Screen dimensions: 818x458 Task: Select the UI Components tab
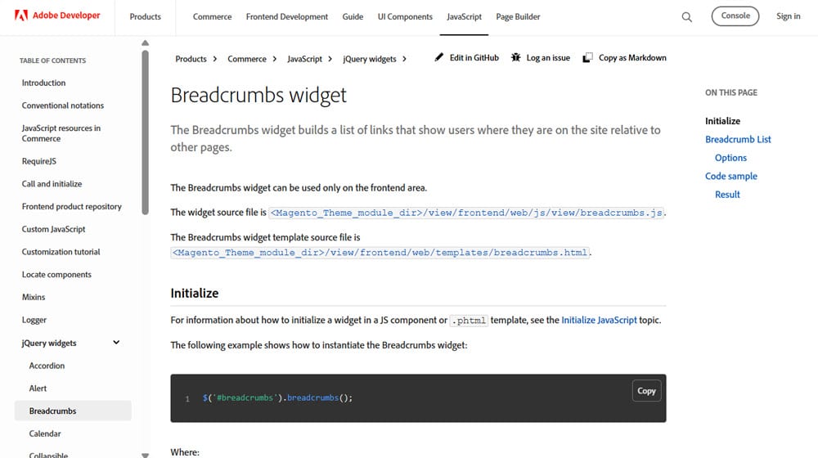tap(405, 16)
